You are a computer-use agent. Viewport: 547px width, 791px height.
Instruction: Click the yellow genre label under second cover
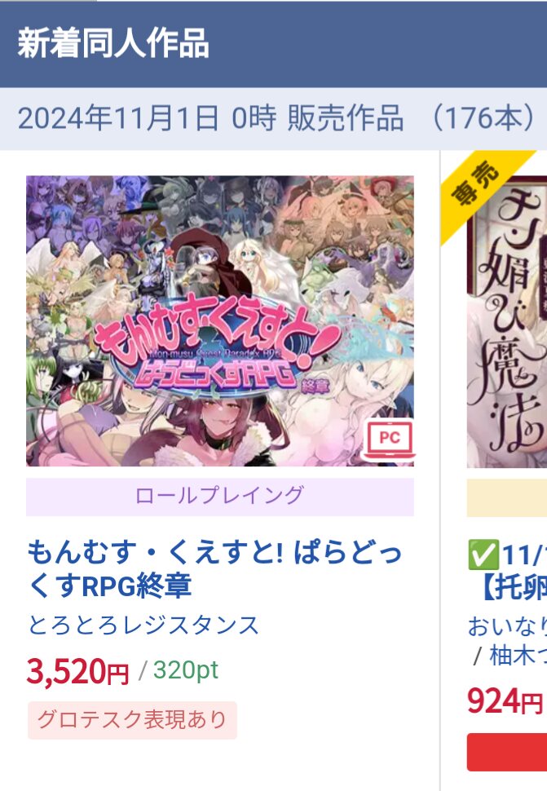507,498
